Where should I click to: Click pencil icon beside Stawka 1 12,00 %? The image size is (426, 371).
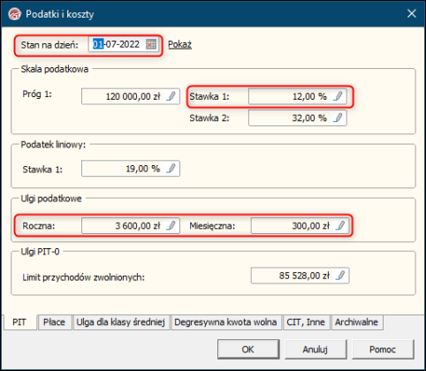pyautogui.click(x=338, y=96)
